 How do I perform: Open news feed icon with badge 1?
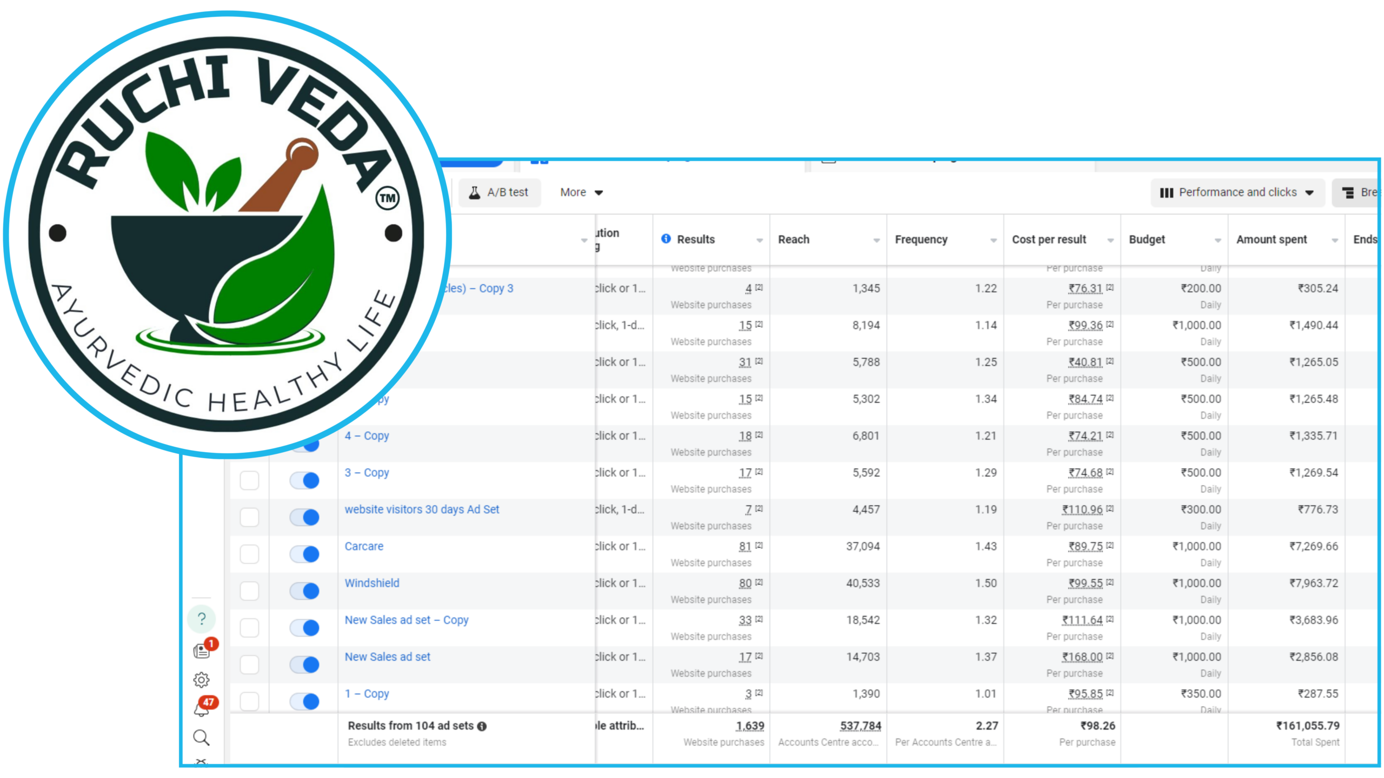click(202, 650)
